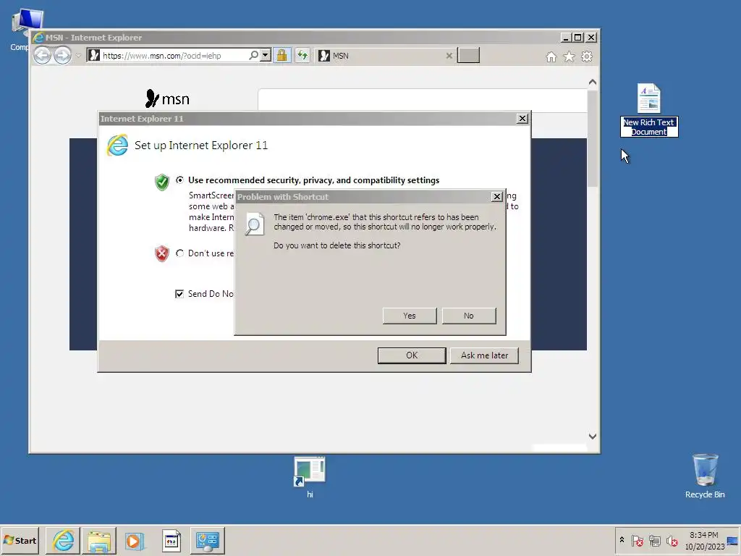
Task: Click the MSN search input box
Action: (x=423, y=100)
